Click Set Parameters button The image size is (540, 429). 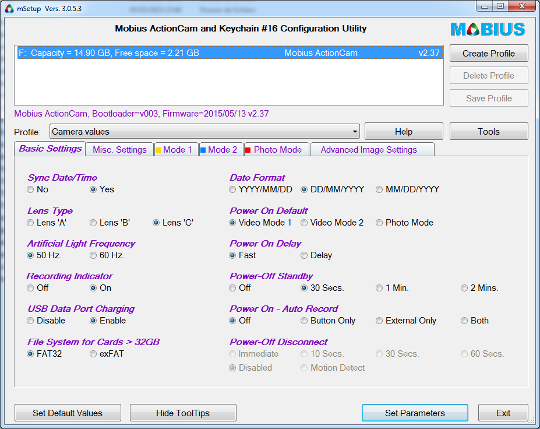415,413
